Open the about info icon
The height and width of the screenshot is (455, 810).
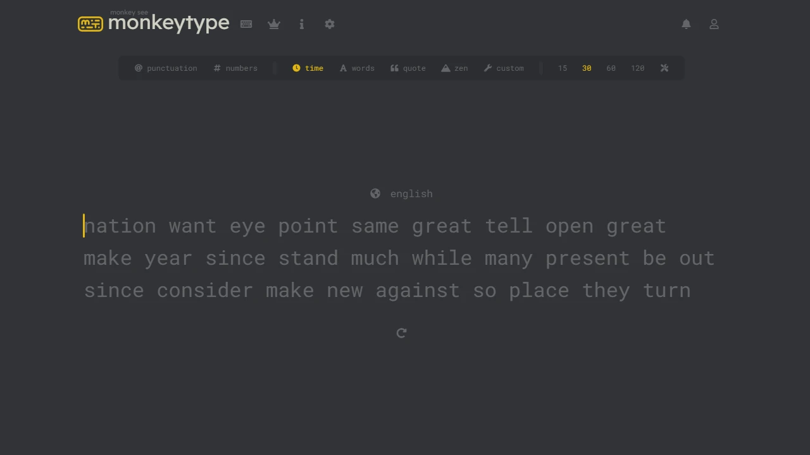tap(301, 24)
